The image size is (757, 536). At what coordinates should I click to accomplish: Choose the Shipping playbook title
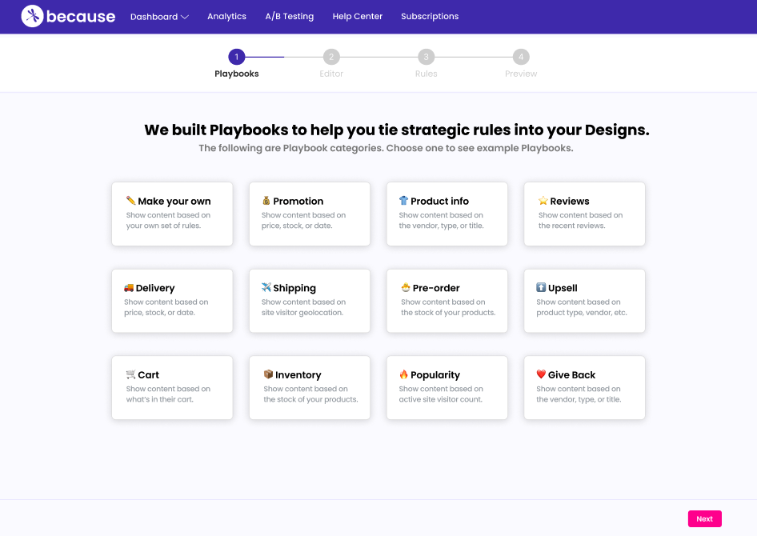[294, 288]
